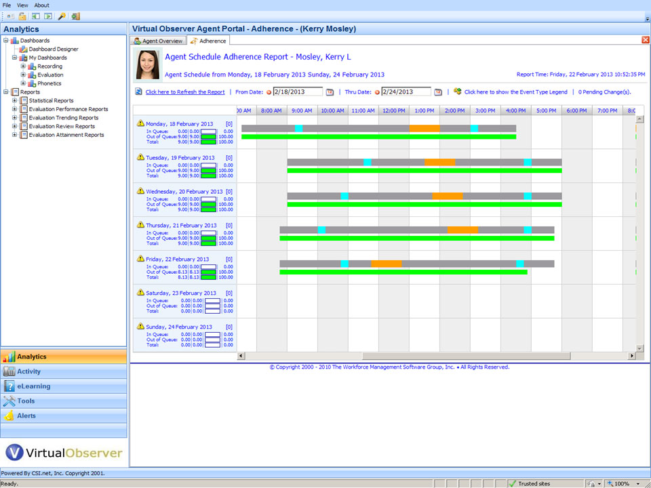This screenshot has width=651, height=488.
Task: Click the padlock toolbar icon
Action: click(x=22, y=16)
